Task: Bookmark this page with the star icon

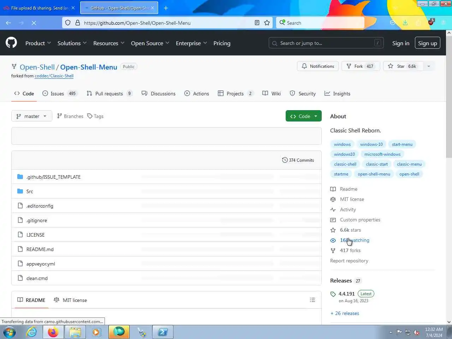Action: [267, 23]
